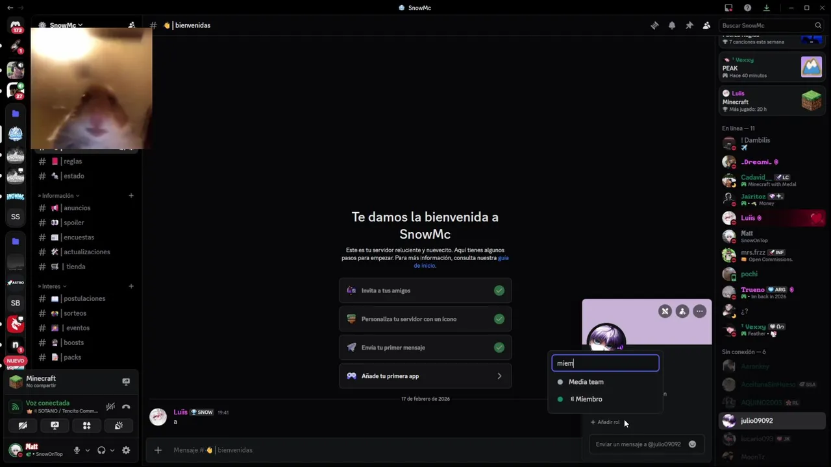
Task: Open the Discord home direct messages icon
Action: point(16,26)
